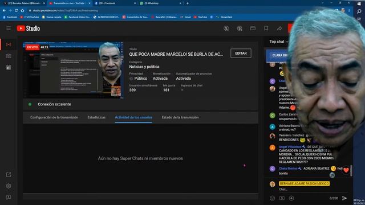
Task: Click the circled plus icon below chat
Action: point(291,198)
